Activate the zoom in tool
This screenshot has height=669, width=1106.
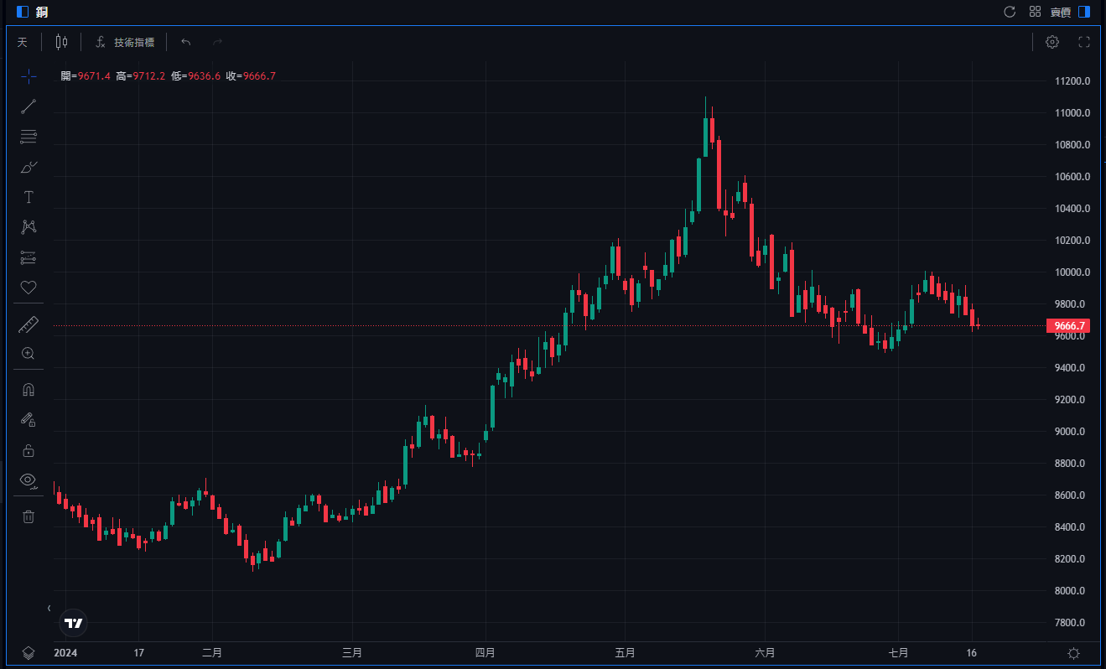(29, 354)
